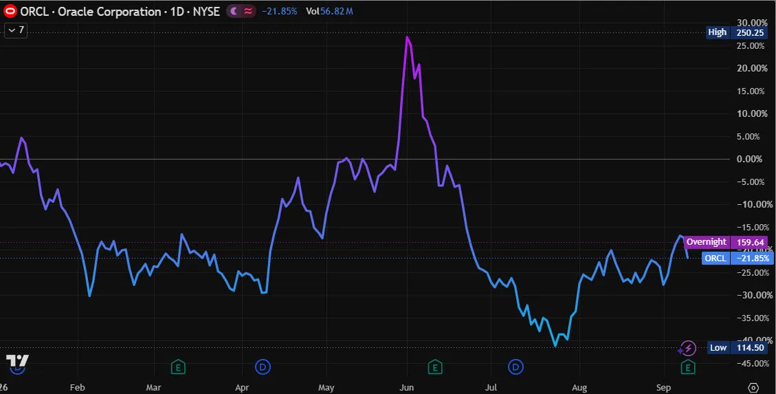
Task: Open the dividend marker D near Apr
Action: 263,366
